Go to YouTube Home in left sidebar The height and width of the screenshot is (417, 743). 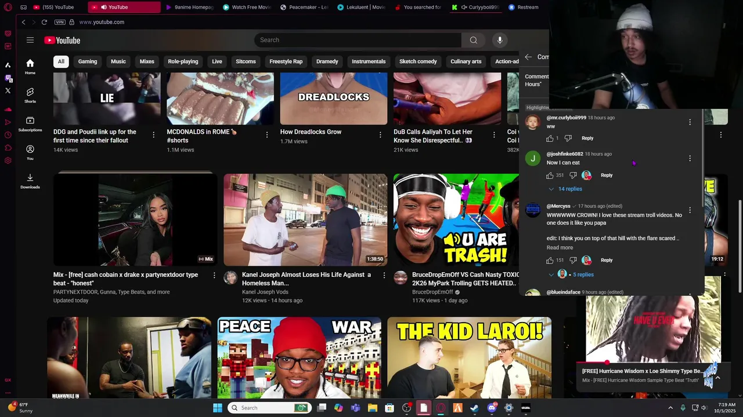tap(30, 67)
